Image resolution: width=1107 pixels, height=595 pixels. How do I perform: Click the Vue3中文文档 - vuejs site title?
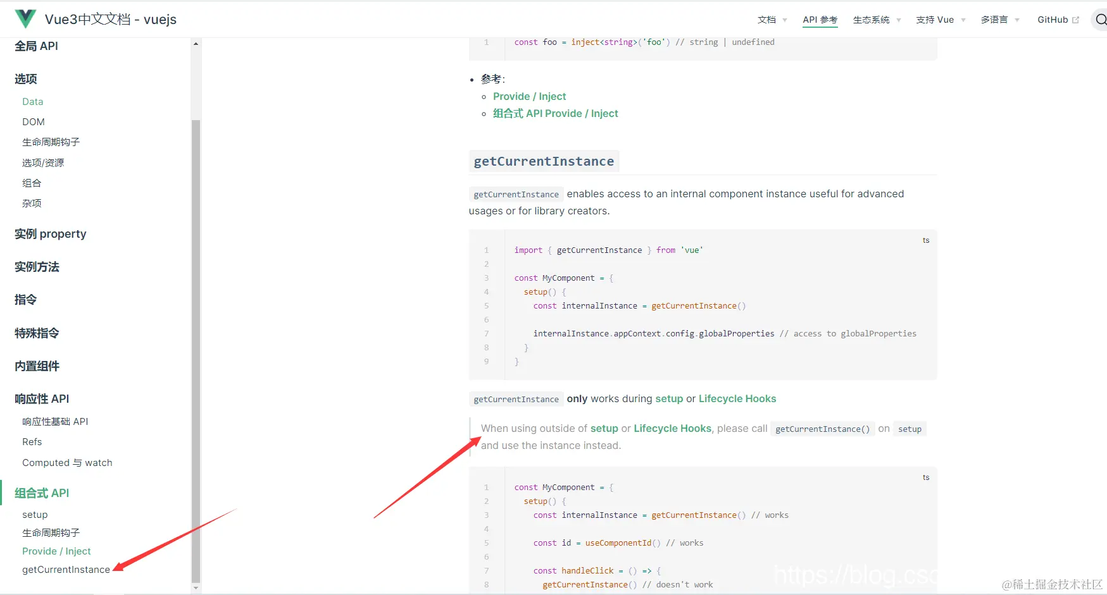pyautogui.click(x=111, y=19)
